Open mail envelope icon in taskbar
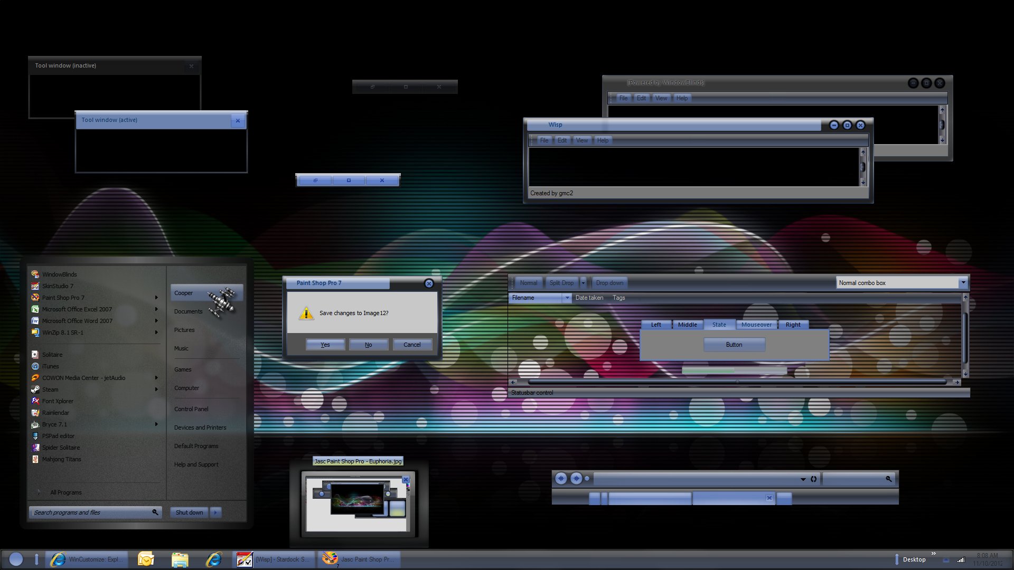 (146, 559)
